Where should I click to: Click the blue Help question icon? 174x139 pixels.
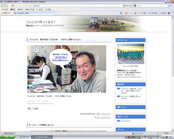[x=169, y=13]
